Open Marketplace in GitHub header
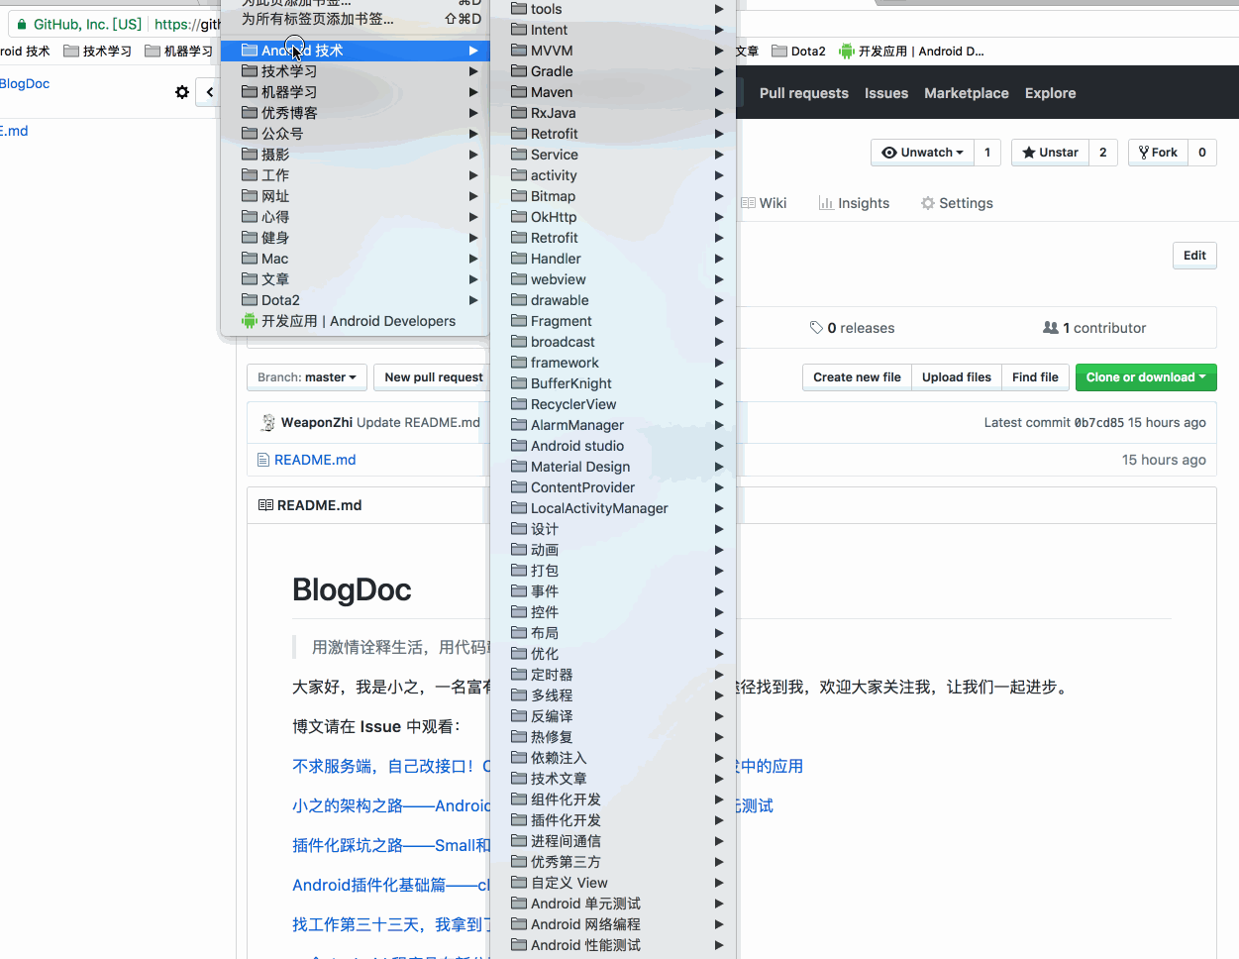1239x959 pixels. (967, 93)
